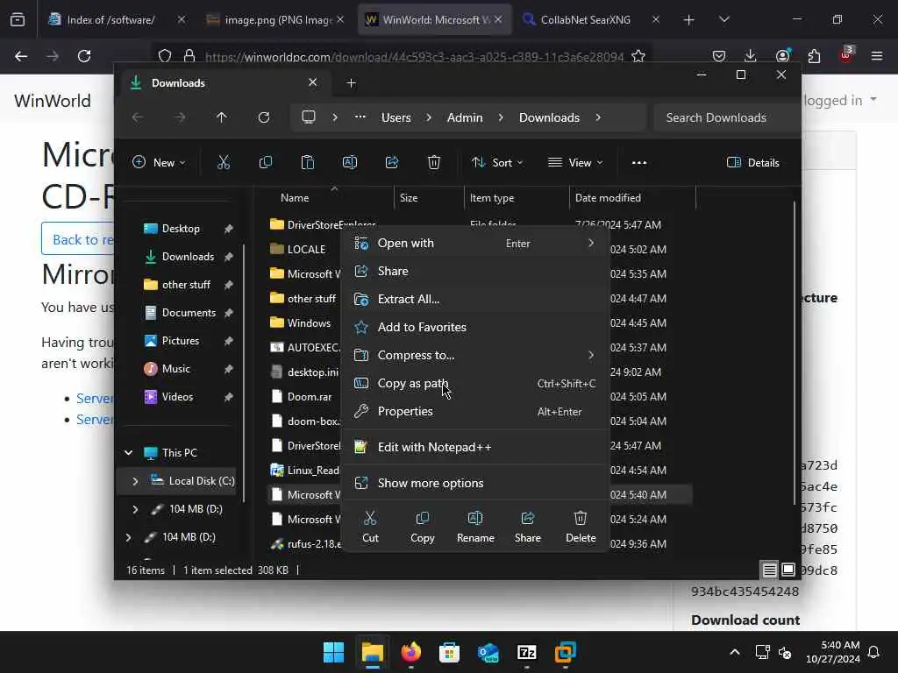
Task: Click Save to Pocket icon in Firefox
Action: click(719, 56)
